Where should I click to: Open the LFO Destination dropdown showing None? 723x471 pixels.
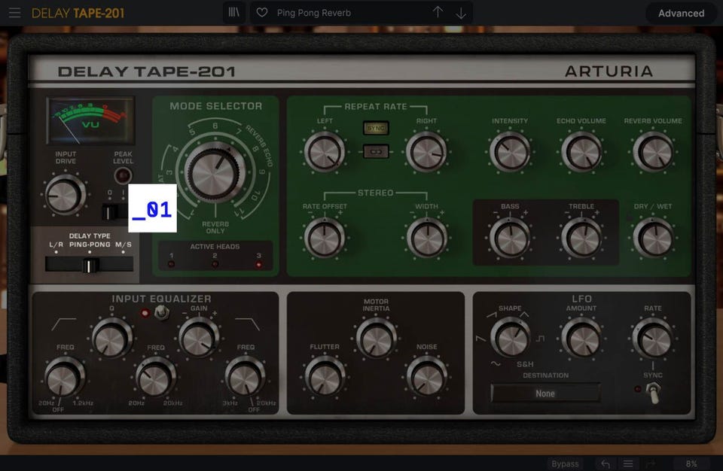[545, 394]
